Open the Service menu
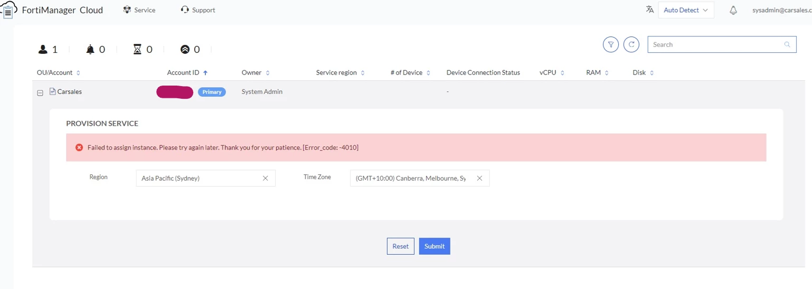This screenshot has height=289, width=812. click(139, 10)
